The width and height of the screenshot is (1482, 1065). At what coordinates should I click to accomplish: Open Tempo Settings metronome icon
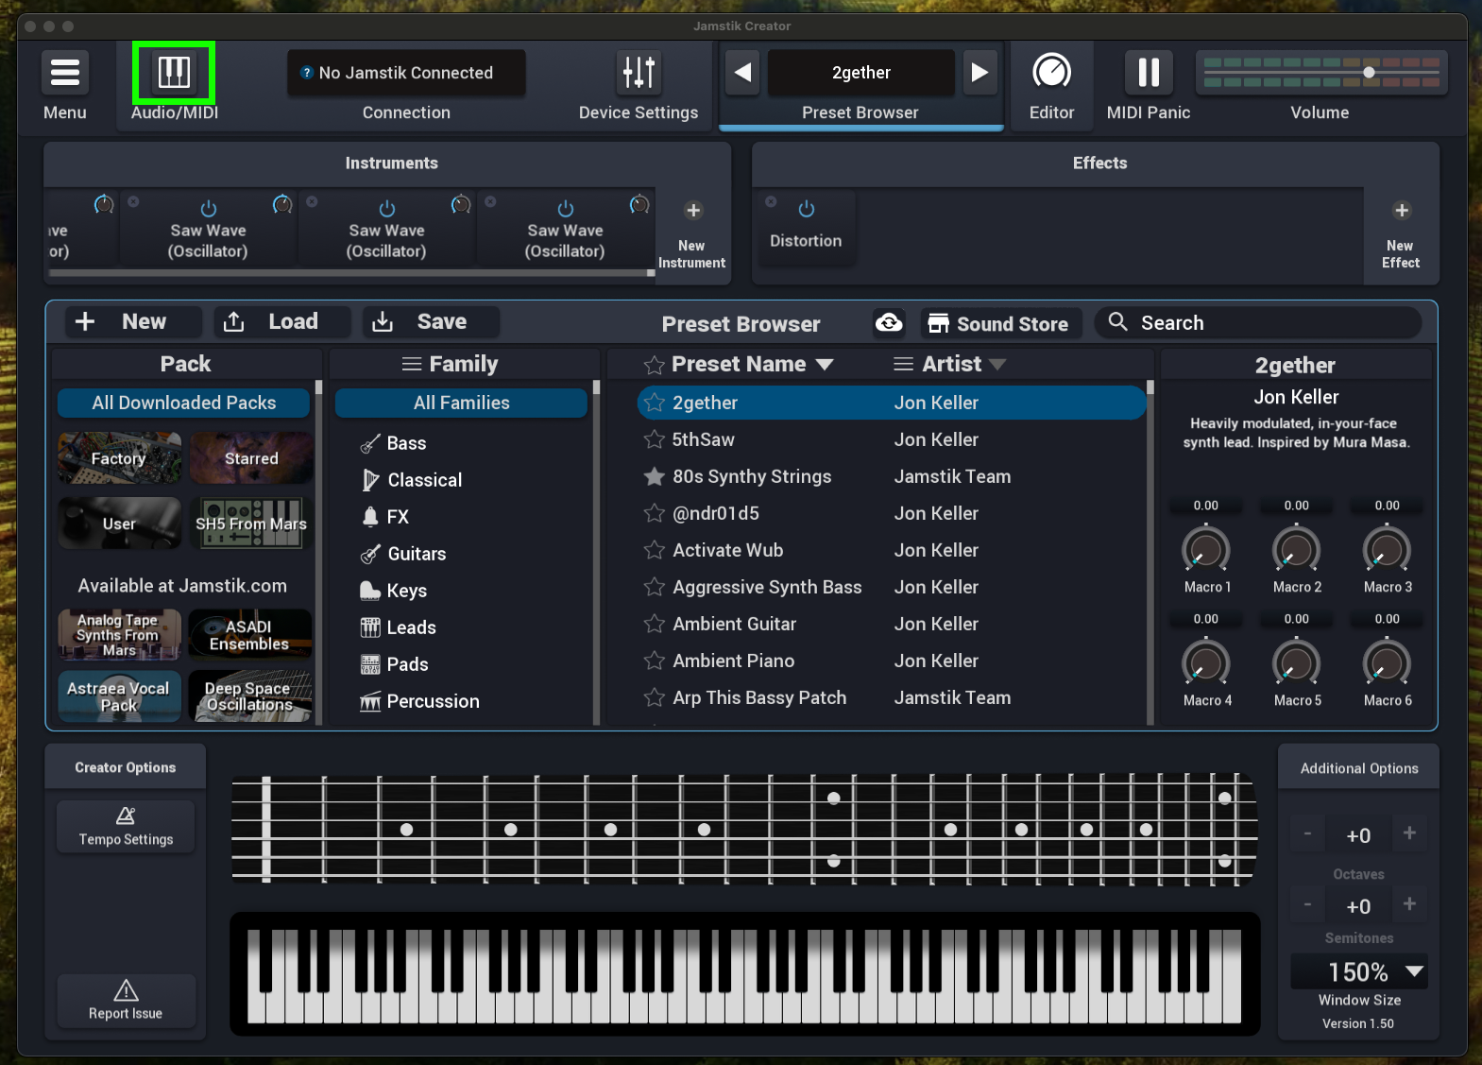(126, 816)
